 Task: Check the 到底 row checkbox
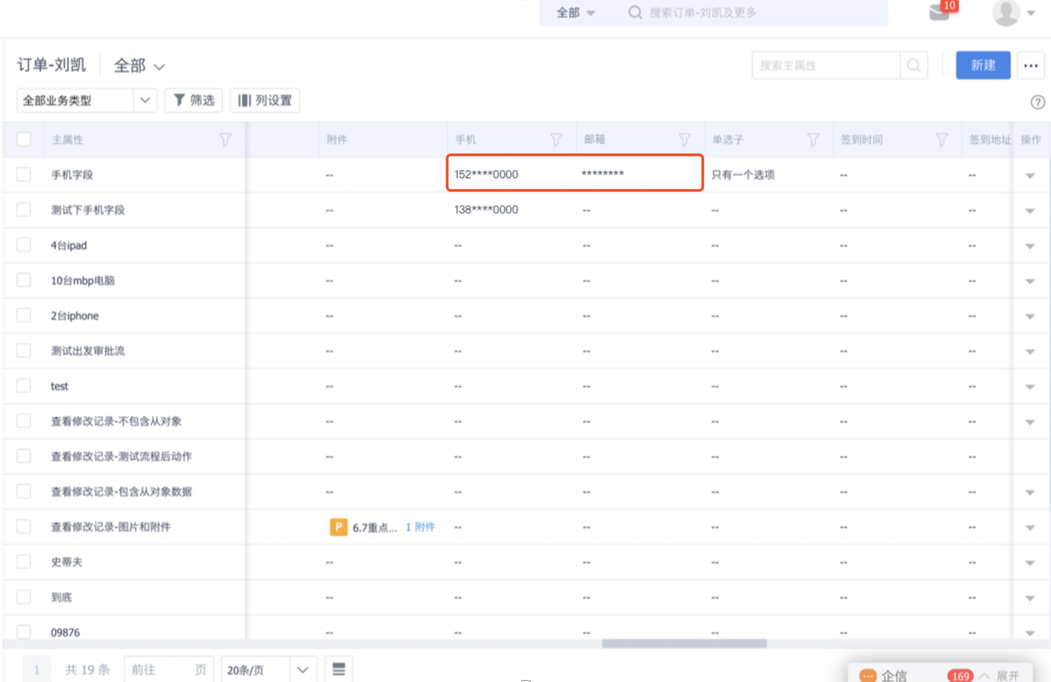pyautogui.click(x=24, y=597)
